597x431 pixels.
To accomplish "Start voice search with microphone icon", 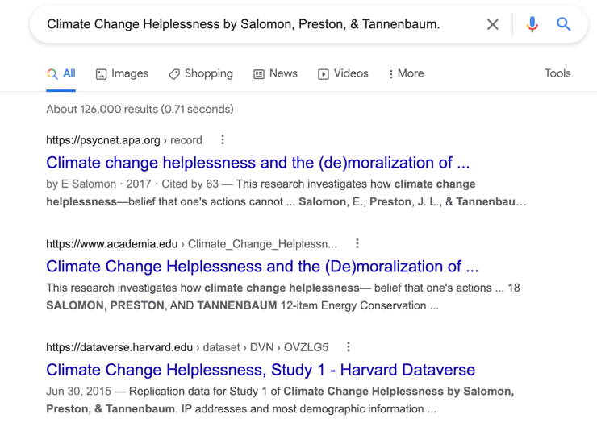I will point(532,24).
